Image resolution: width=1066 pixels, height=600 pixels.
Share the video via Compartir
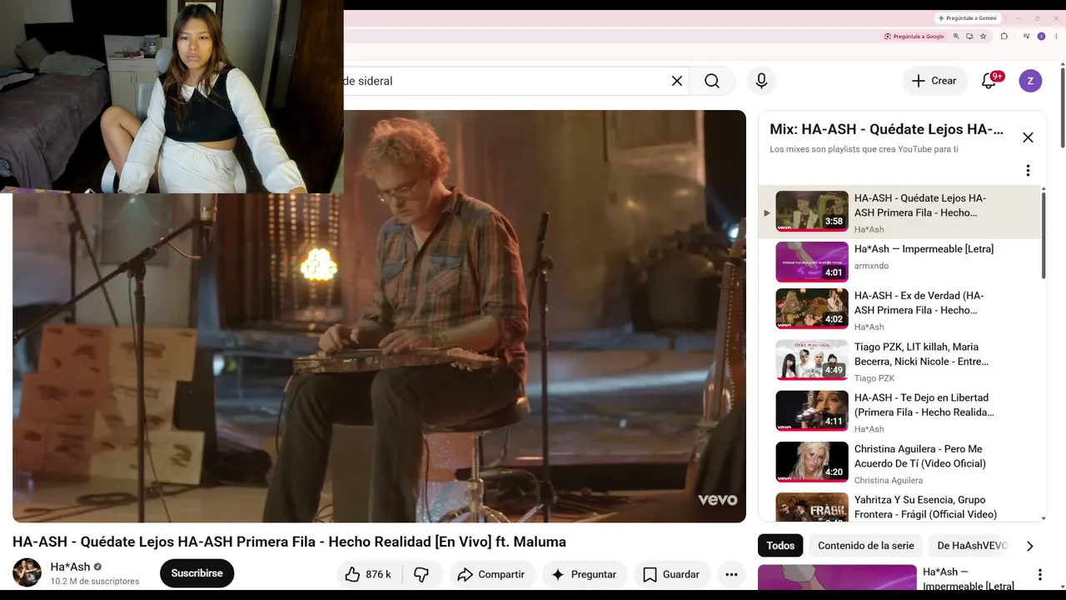[491, 574]
